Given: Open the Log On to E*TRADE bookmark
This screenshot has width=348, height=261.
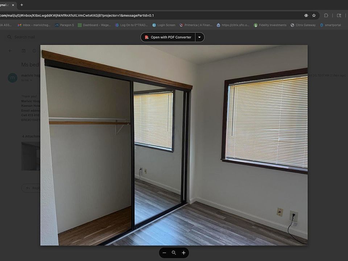Looking at the screenshot, I should [x=131, y=25].
